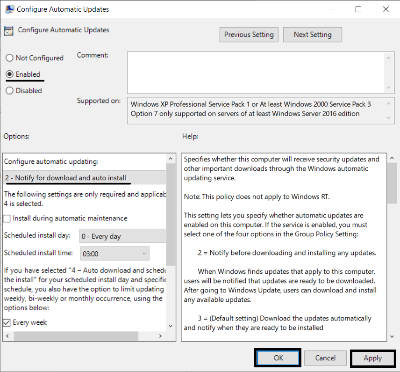The height and width of the screenshot is (372, 400).
Task: Click the 'Options:' heading
Action: [x=16, y=137]
